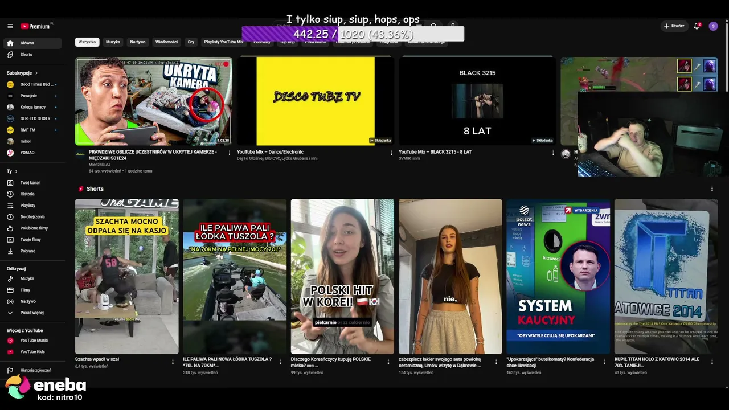Open options for YouTube Mix BLACK 3215
Image resolution: width=729 pixels, height=410 pixels.
tap(553, 153)
